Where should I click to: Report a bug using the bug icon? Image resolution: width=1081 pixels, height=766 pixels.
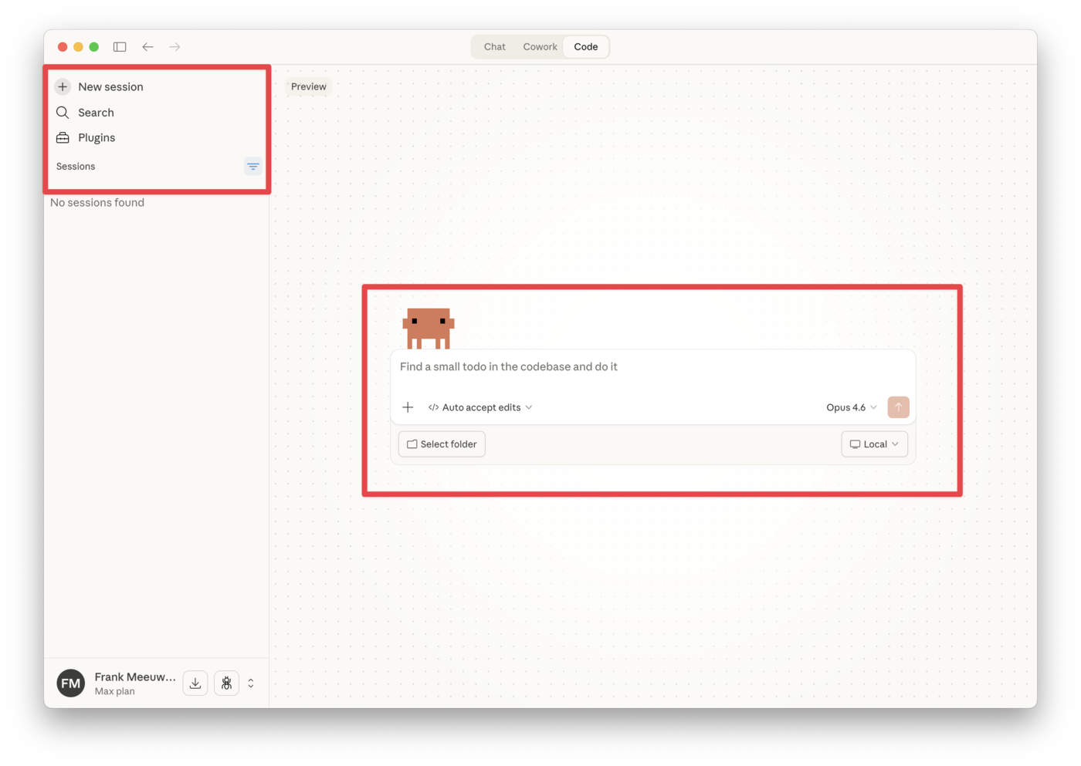(225, 683)
